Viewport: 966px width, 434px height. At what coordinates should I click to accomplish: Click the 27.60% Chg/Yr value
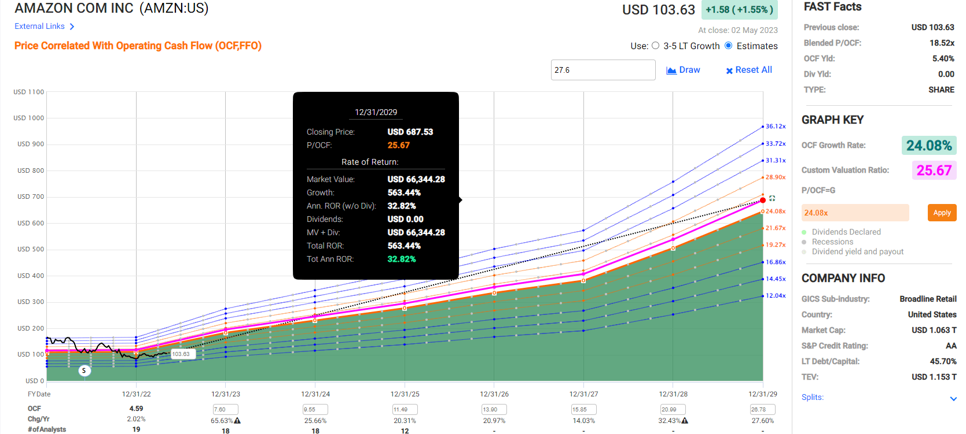pyautogui.click(x=762, y=421)
